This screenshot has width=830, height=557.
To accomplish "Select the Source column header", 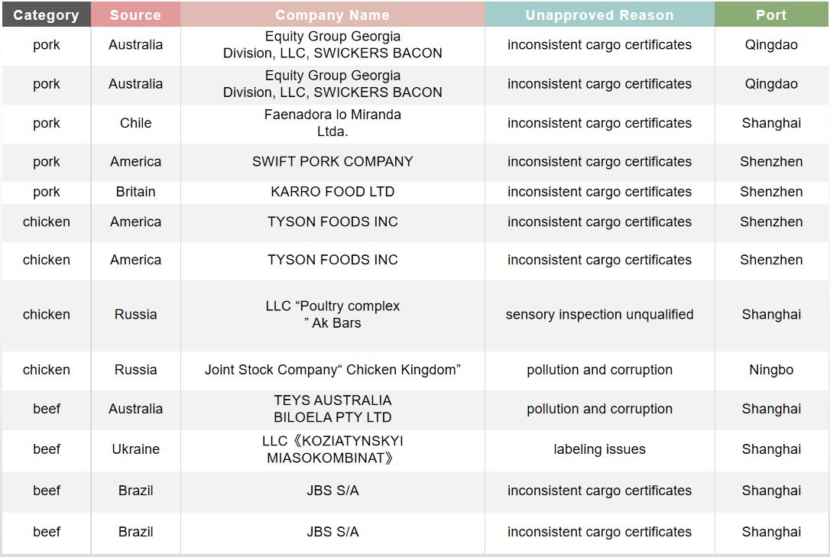I will pos(135,15).
